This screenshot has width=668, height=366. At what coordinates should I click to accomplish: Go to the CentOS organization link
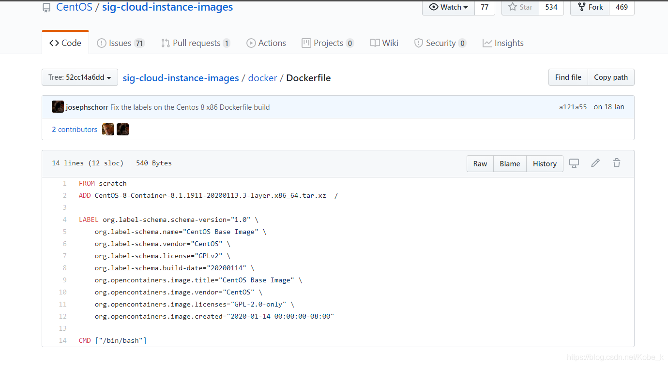74,7
